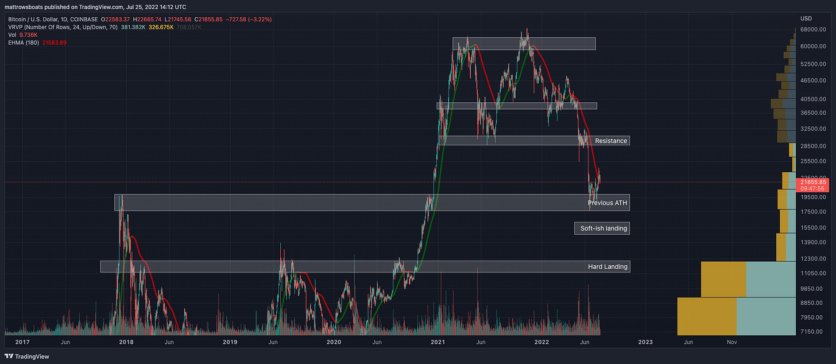Image resolution: width=836 pixels, height=364 pixels.
Task: Click the 'Resistance' zone label
Action: [611, 141]
